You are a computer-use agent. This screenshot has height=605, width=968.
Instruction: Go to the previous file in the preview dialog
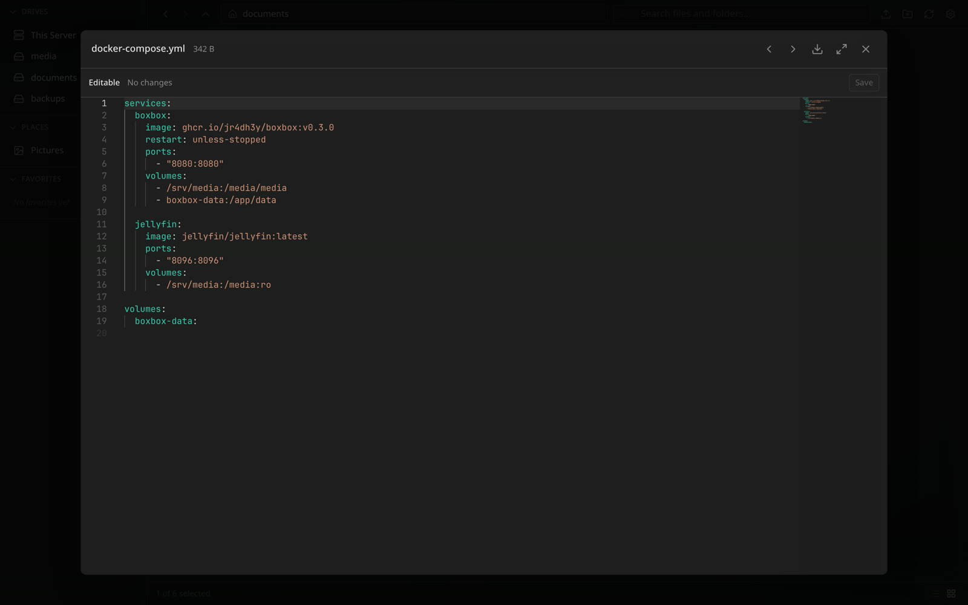(769, 49)
